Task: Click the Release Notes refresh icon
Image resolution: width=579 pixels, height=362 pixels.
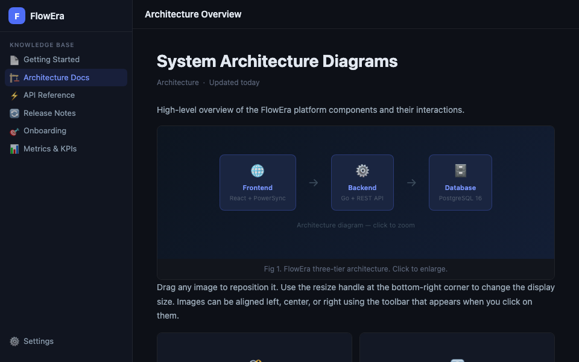Action: coord(14,113)
